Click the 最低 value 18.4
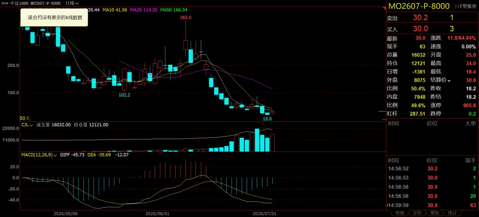The height and width of the screenshot is (217, 479). click(471, 72)
